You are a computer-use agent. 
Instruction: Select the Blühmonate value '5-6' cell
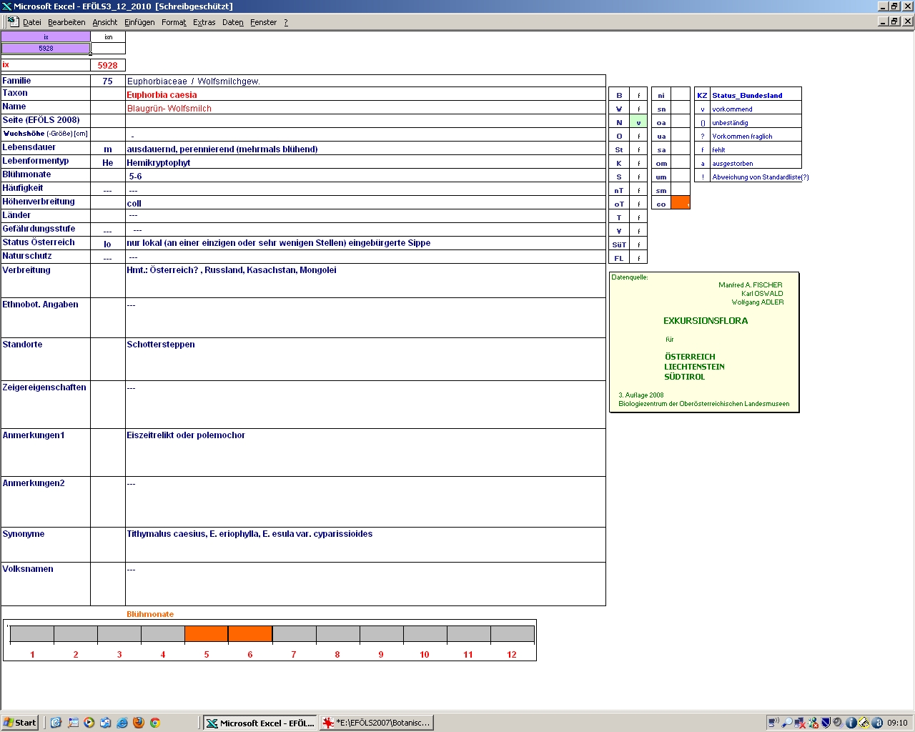(x=365, y=176)
